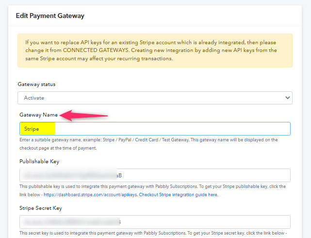The width and height of the screenshot is (311, 238).
Task: Click the Gateway status label
Action: pos(36,84)
